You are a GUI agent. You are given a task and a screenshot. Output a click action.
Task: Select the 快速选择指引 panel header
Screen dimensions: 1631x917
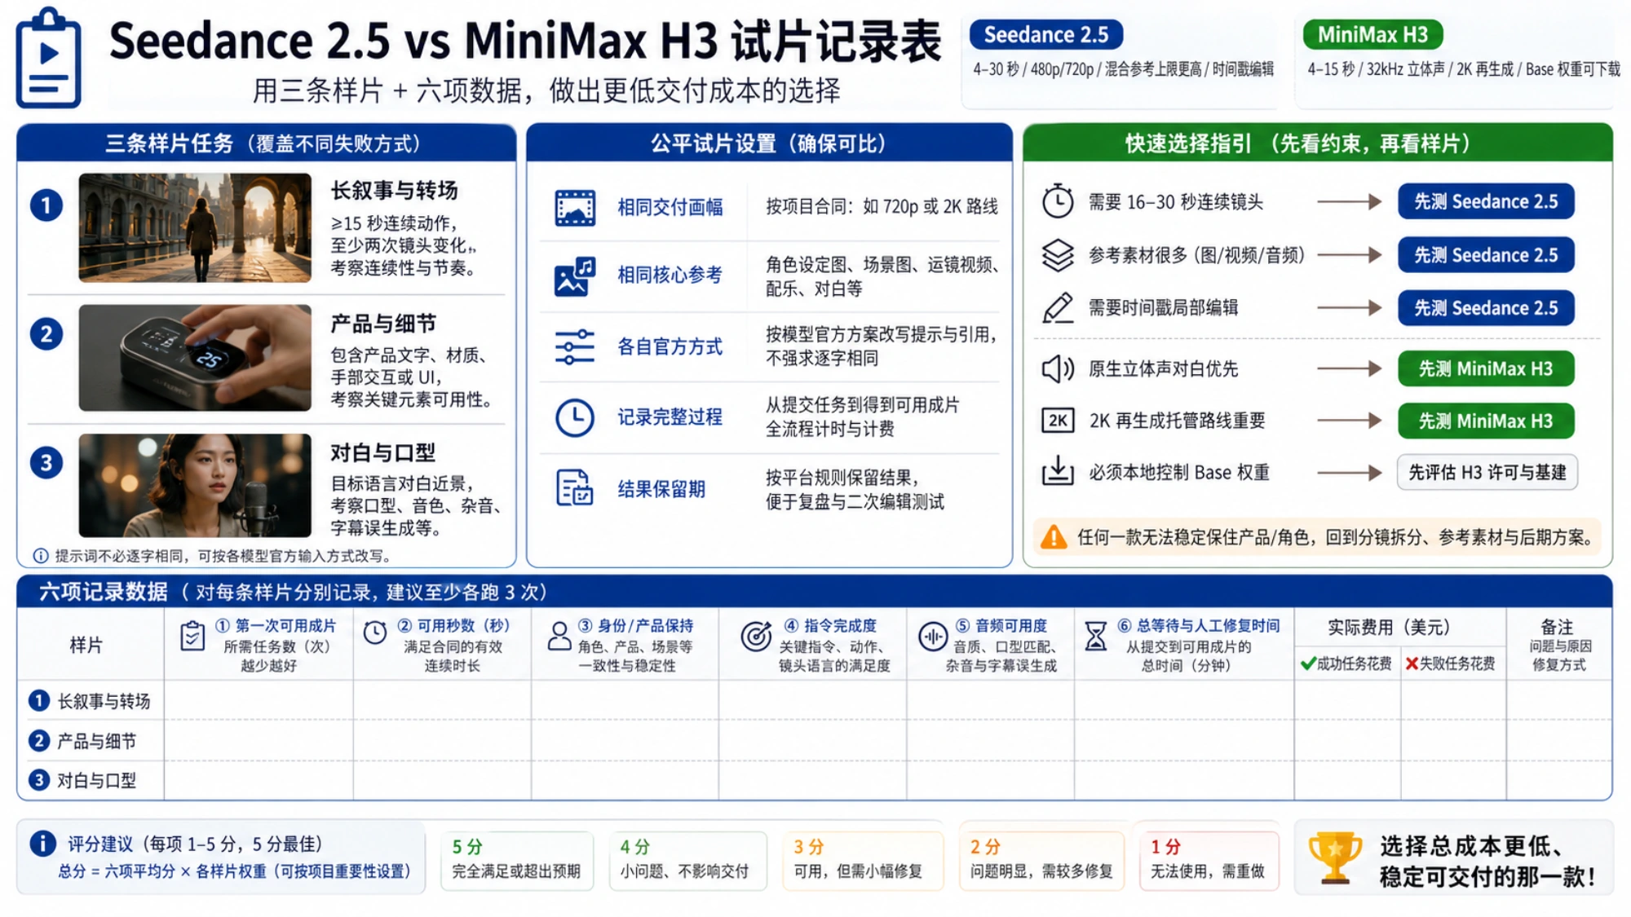(x=1318, y=143)
